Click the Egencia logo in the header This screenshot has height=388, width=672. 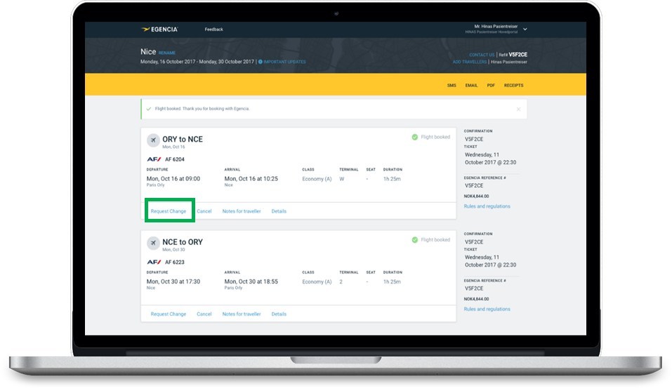(160, 29)
